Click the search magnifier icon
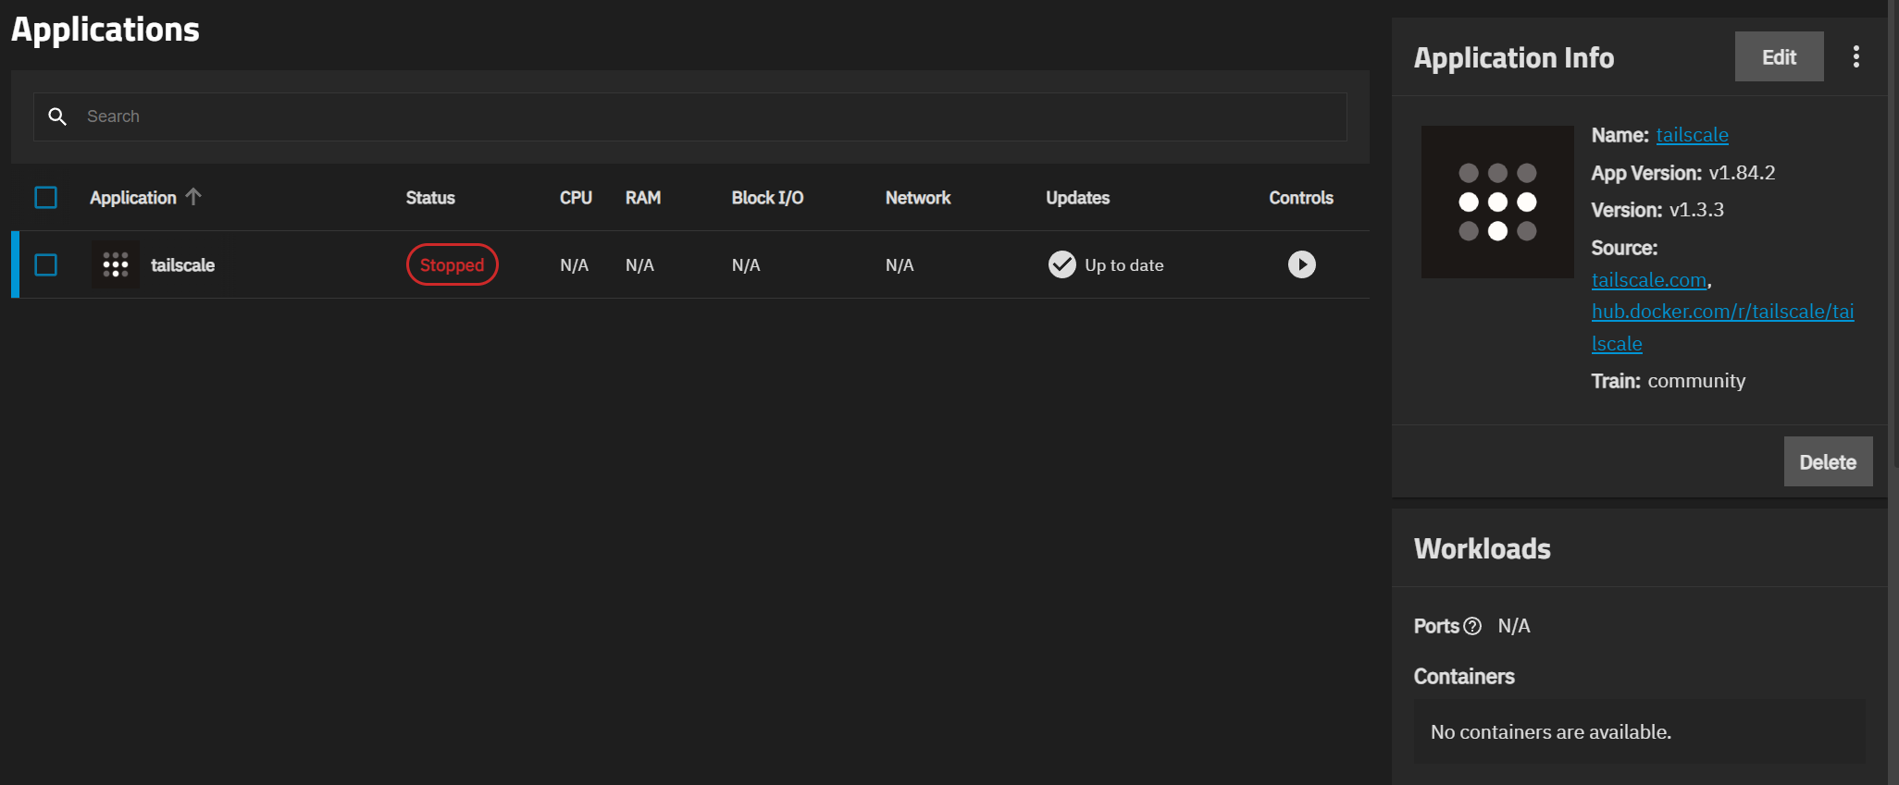Viewport: 1899px width, 785px height. pyautogui.click(x=57, y=117)
